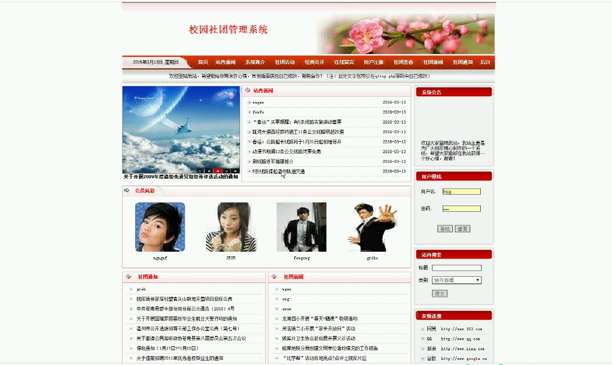612x365 pixels.
Task: Open the 站内新闻 navigation item
Action: pyautogui.click(x=225, y=62)
